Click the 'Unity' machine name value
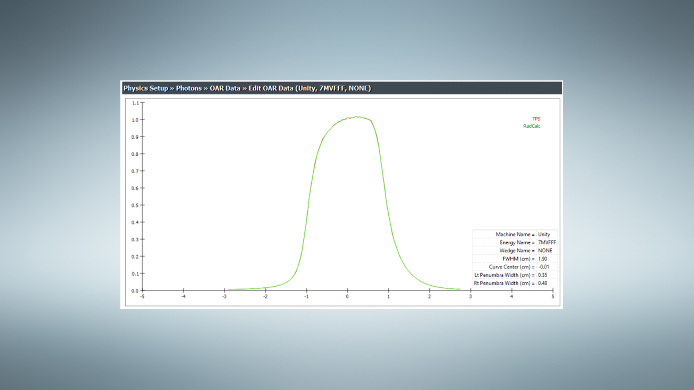The height and width of the screenshot is (390, 694). (x=544, y=235)
